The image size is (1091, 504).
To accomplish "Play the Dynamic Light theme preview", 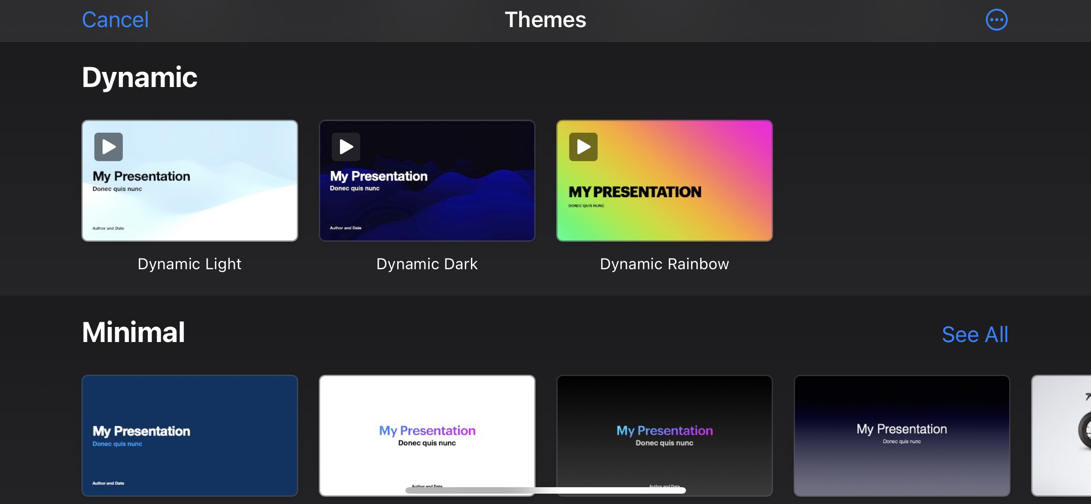I will point(109,147).
